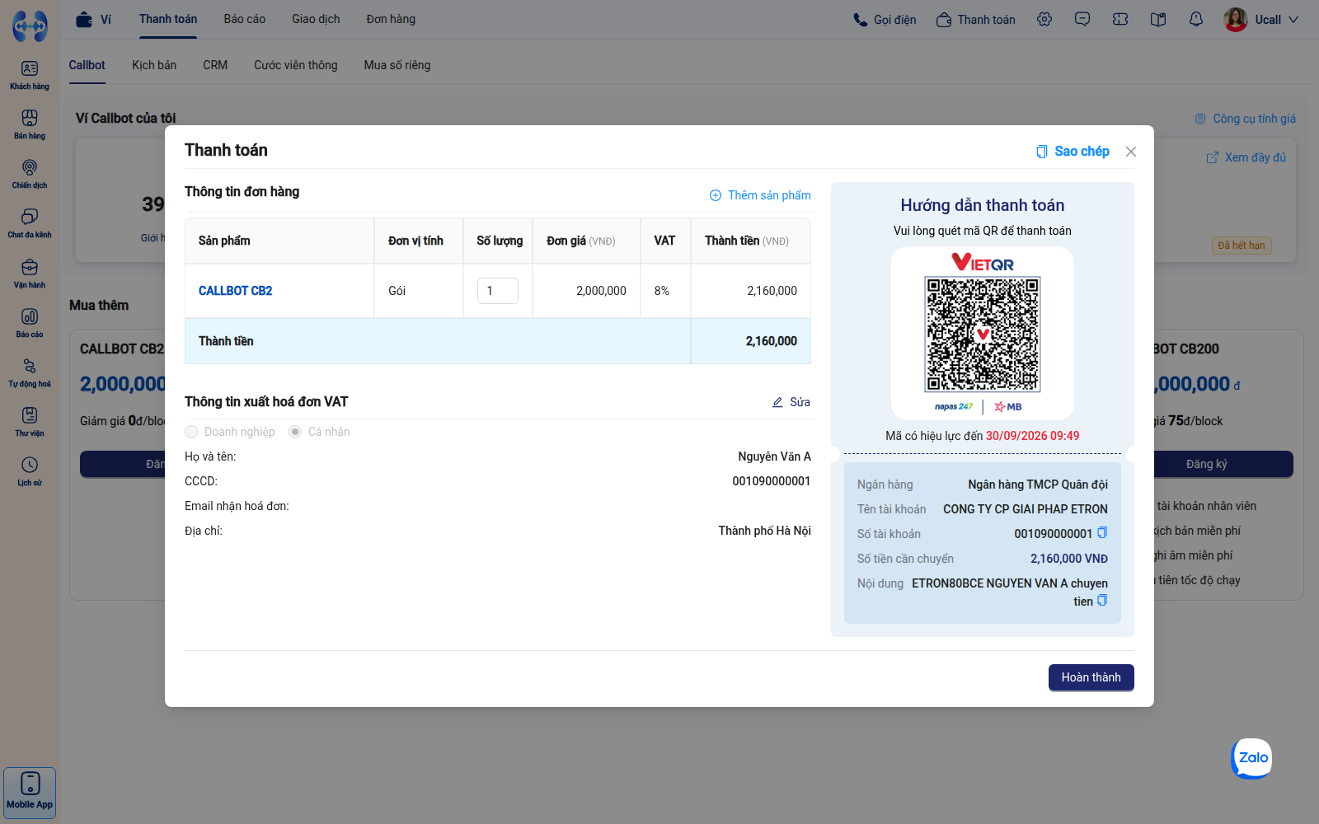Open the chat bubble icon in the top bar
This screenshot has height=824, width=1319.
(1082, 19)
